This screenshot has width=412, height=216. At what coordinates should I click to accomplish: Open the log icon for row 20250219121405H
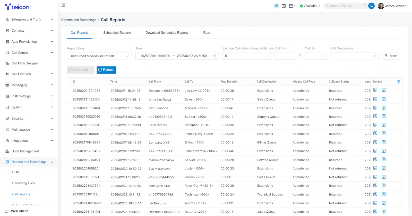tap(384, 160)
